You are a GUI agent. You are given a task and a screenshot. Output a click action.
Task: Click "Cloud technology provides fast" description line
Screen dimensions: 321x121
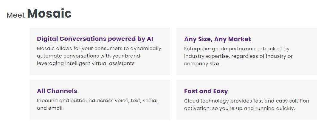click(246, 101)
